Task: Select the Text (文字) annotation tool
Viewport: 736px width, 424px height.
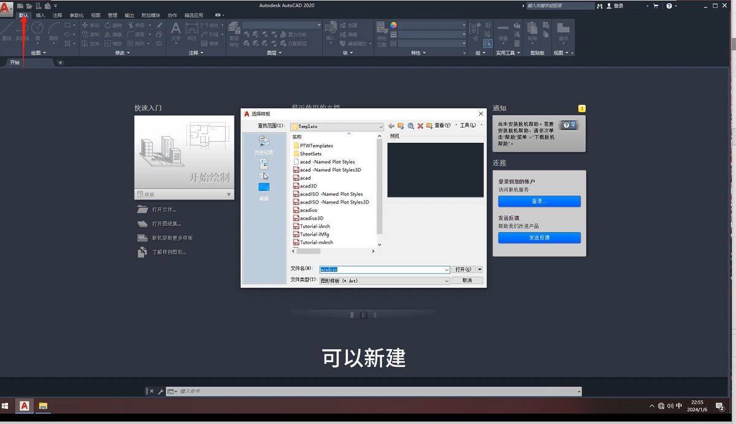Action: tap(175, 31)
